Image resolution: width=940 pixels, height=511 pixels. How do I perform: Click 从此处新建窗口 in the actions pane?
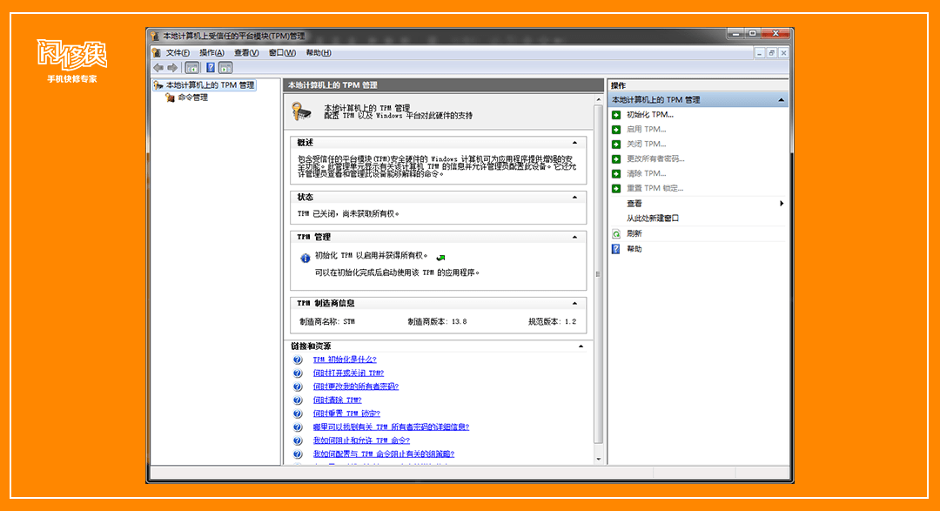point(653,219)
